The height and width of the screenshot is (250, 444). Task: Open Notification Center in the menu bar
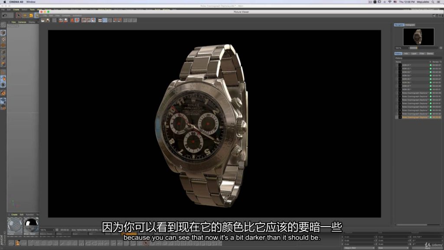[438, 2]
